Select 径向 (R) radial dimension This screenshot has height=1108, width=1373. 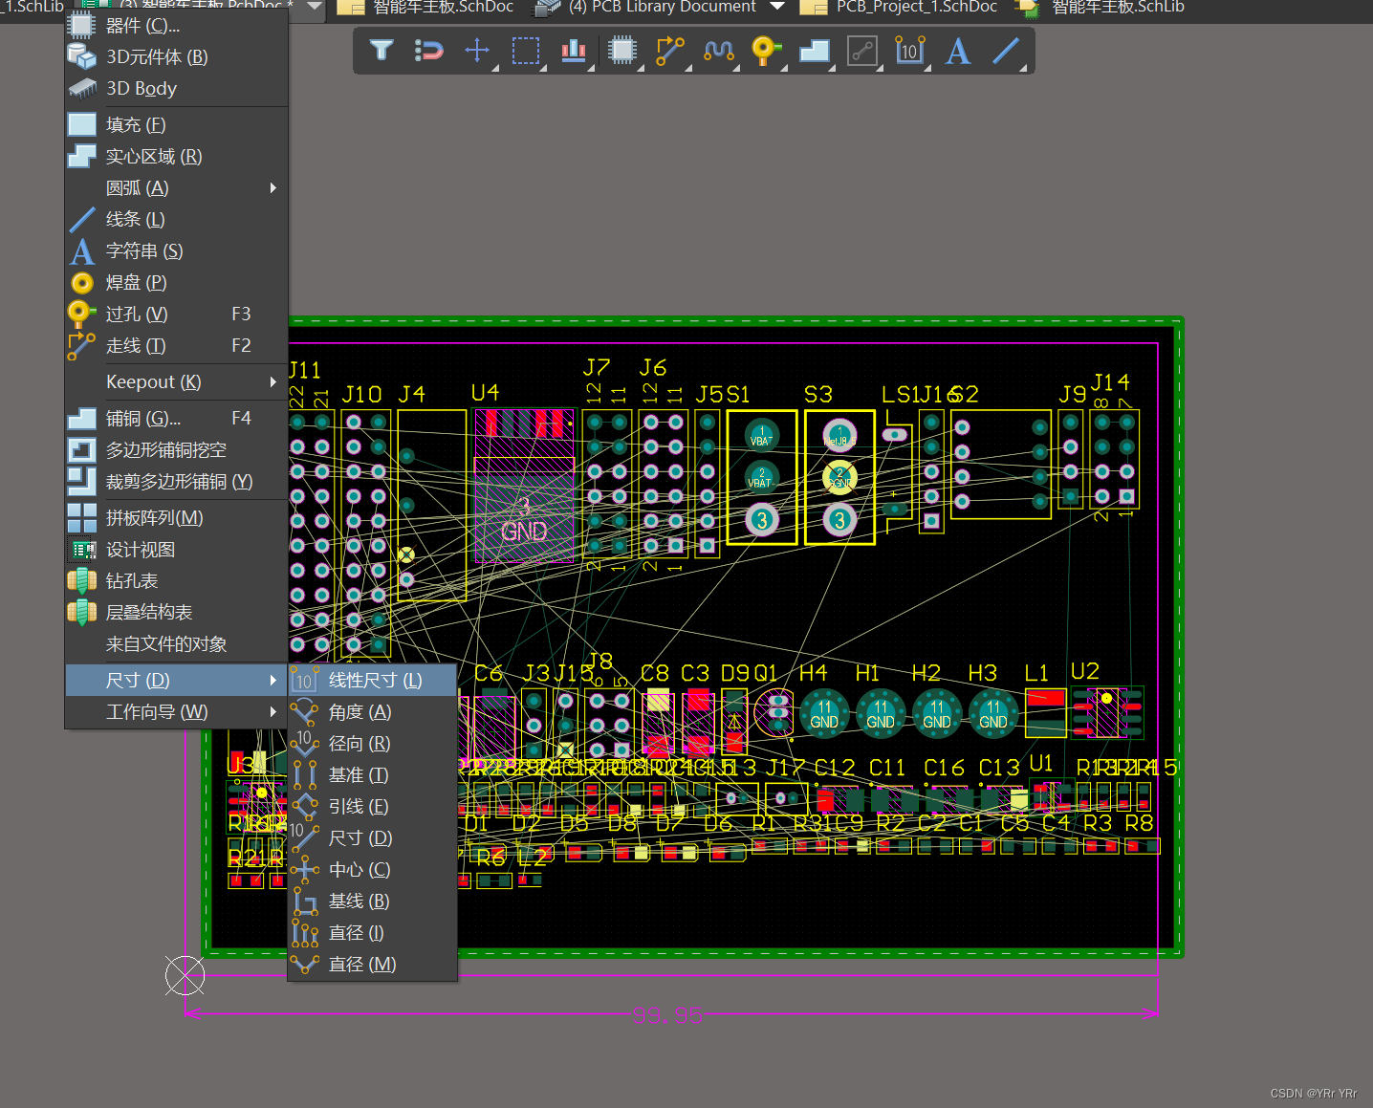tap(373, 743)
